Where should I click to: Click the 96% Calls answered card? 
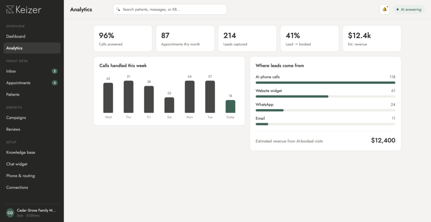[123, 38]
